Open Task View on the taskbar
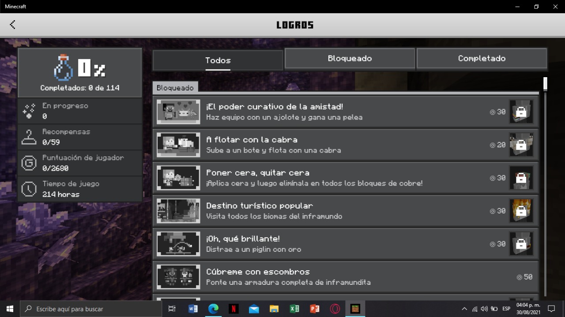Viewport: 565px width, 317px height. [x=172, y=309]
